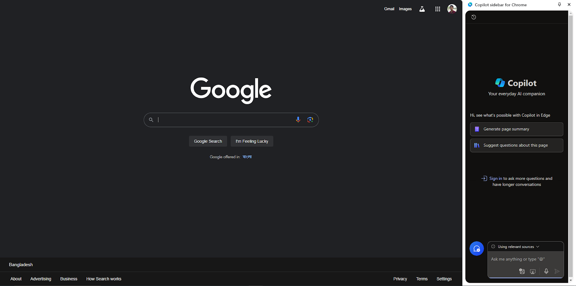Start a new Copilot topic
576x286 pixels.
coord(477,249)
